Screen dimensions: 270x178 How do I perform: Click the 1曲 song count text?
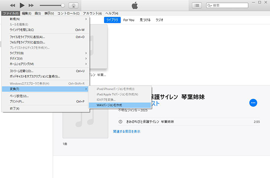[65, 144]
